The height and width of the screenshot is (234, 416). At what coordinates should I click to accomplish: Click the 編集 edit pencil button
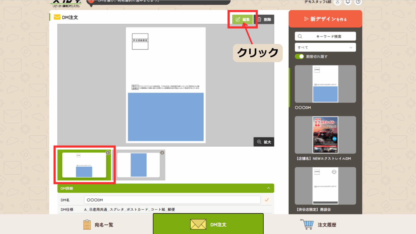(242, 19)
